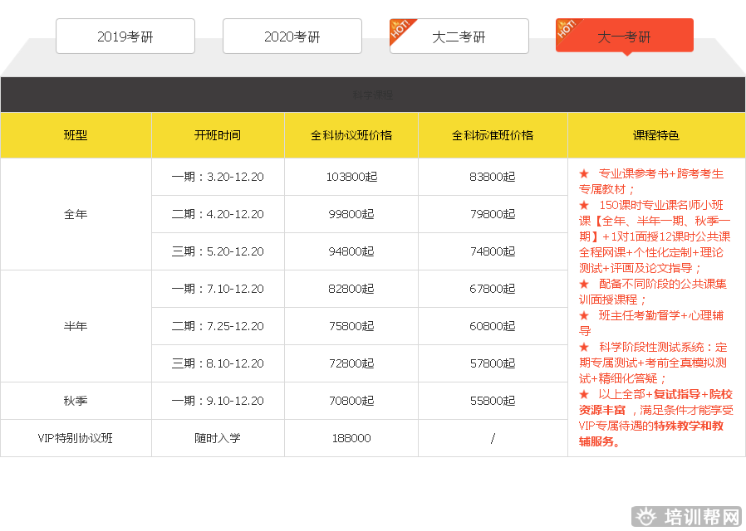Click the star before 科学阶段性测试系统

click(584, 347)
